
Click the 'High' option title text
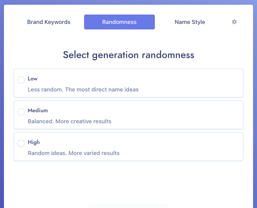click(34, 142)
